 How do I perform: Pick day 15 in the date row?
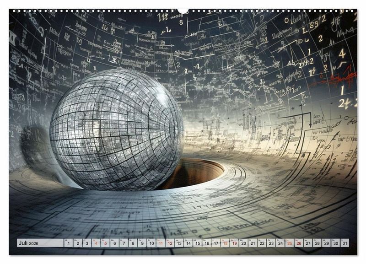[x=197, y=243]
